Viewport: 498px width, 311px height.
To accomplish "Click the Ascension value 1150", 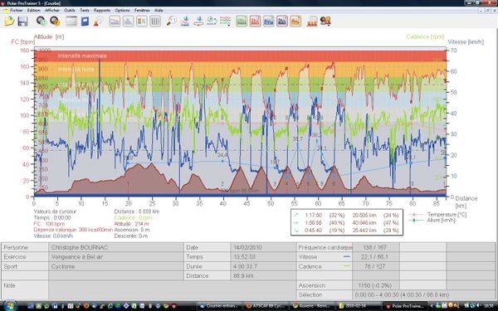I will (375, 285).
